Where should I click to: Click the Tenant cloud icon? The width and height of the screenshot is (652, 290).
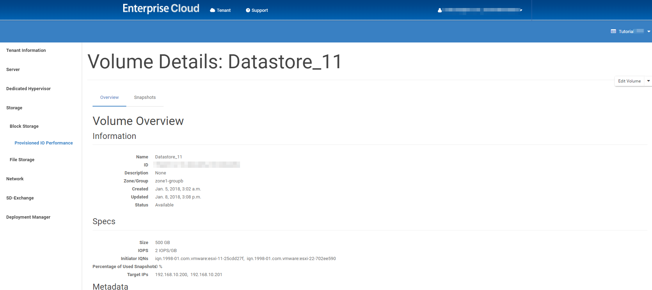point(213,10)
